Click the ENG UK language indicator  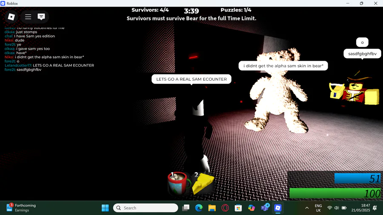point(318,208)
